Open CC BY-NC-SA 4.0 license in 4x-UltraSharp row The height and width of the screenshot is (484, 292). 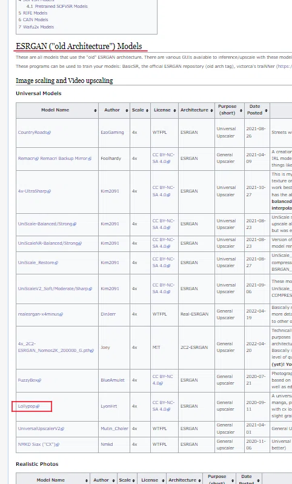(164, 191)
